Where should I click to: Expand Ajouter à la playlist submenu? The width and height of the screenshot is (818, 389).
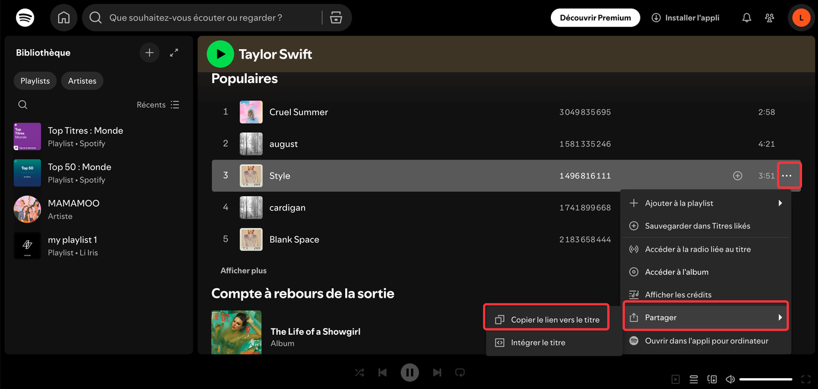(706, 203)
